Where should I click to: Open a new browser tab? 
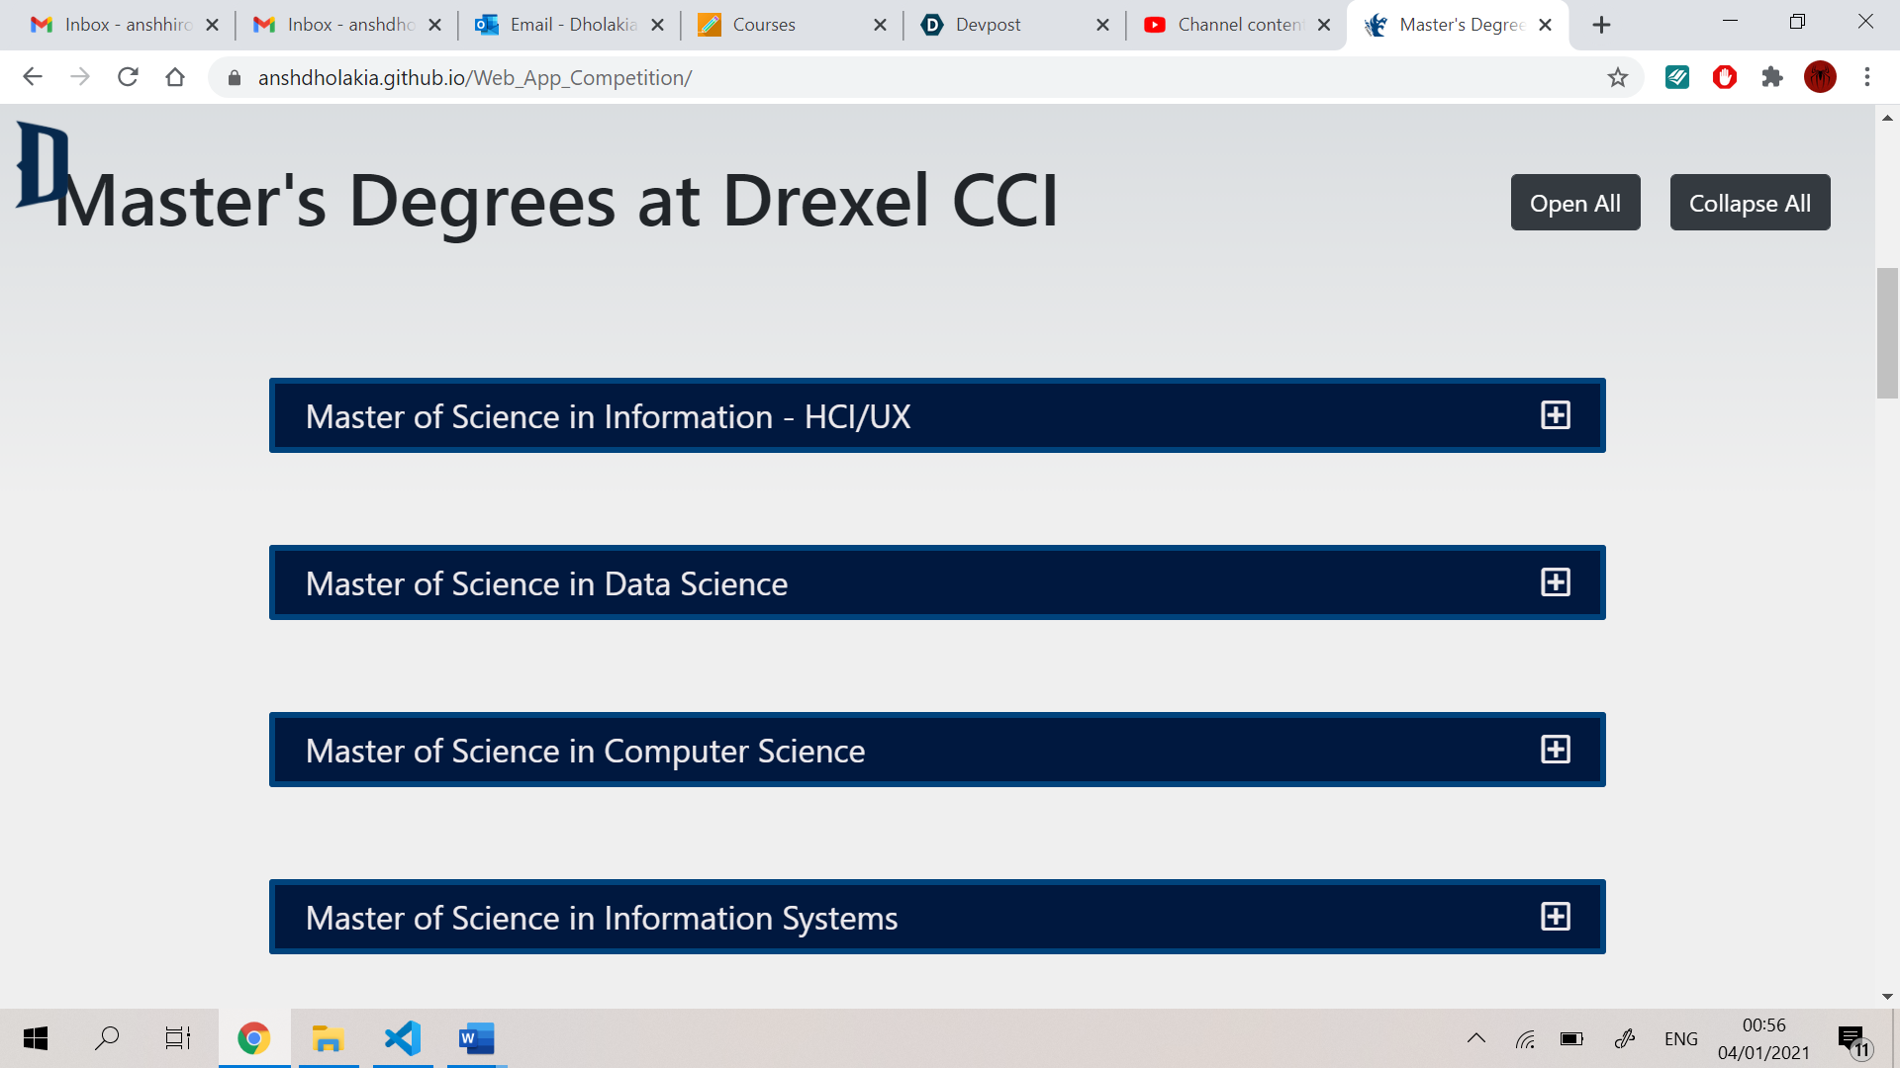1601,25
